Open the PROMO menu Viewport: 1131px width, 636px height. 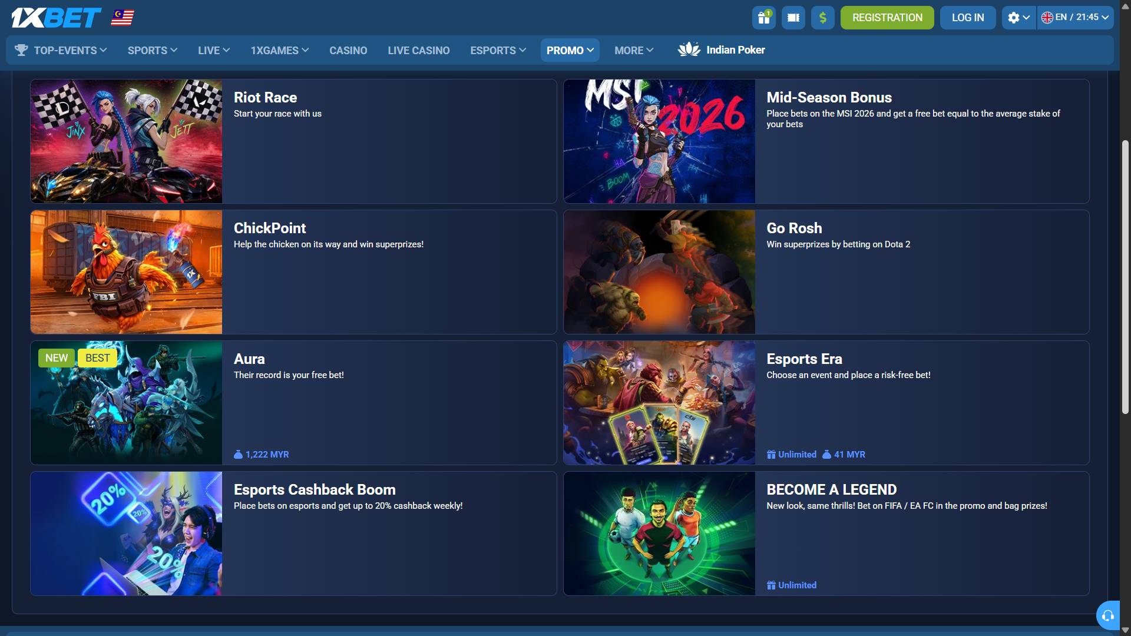[x=570, y=51]
